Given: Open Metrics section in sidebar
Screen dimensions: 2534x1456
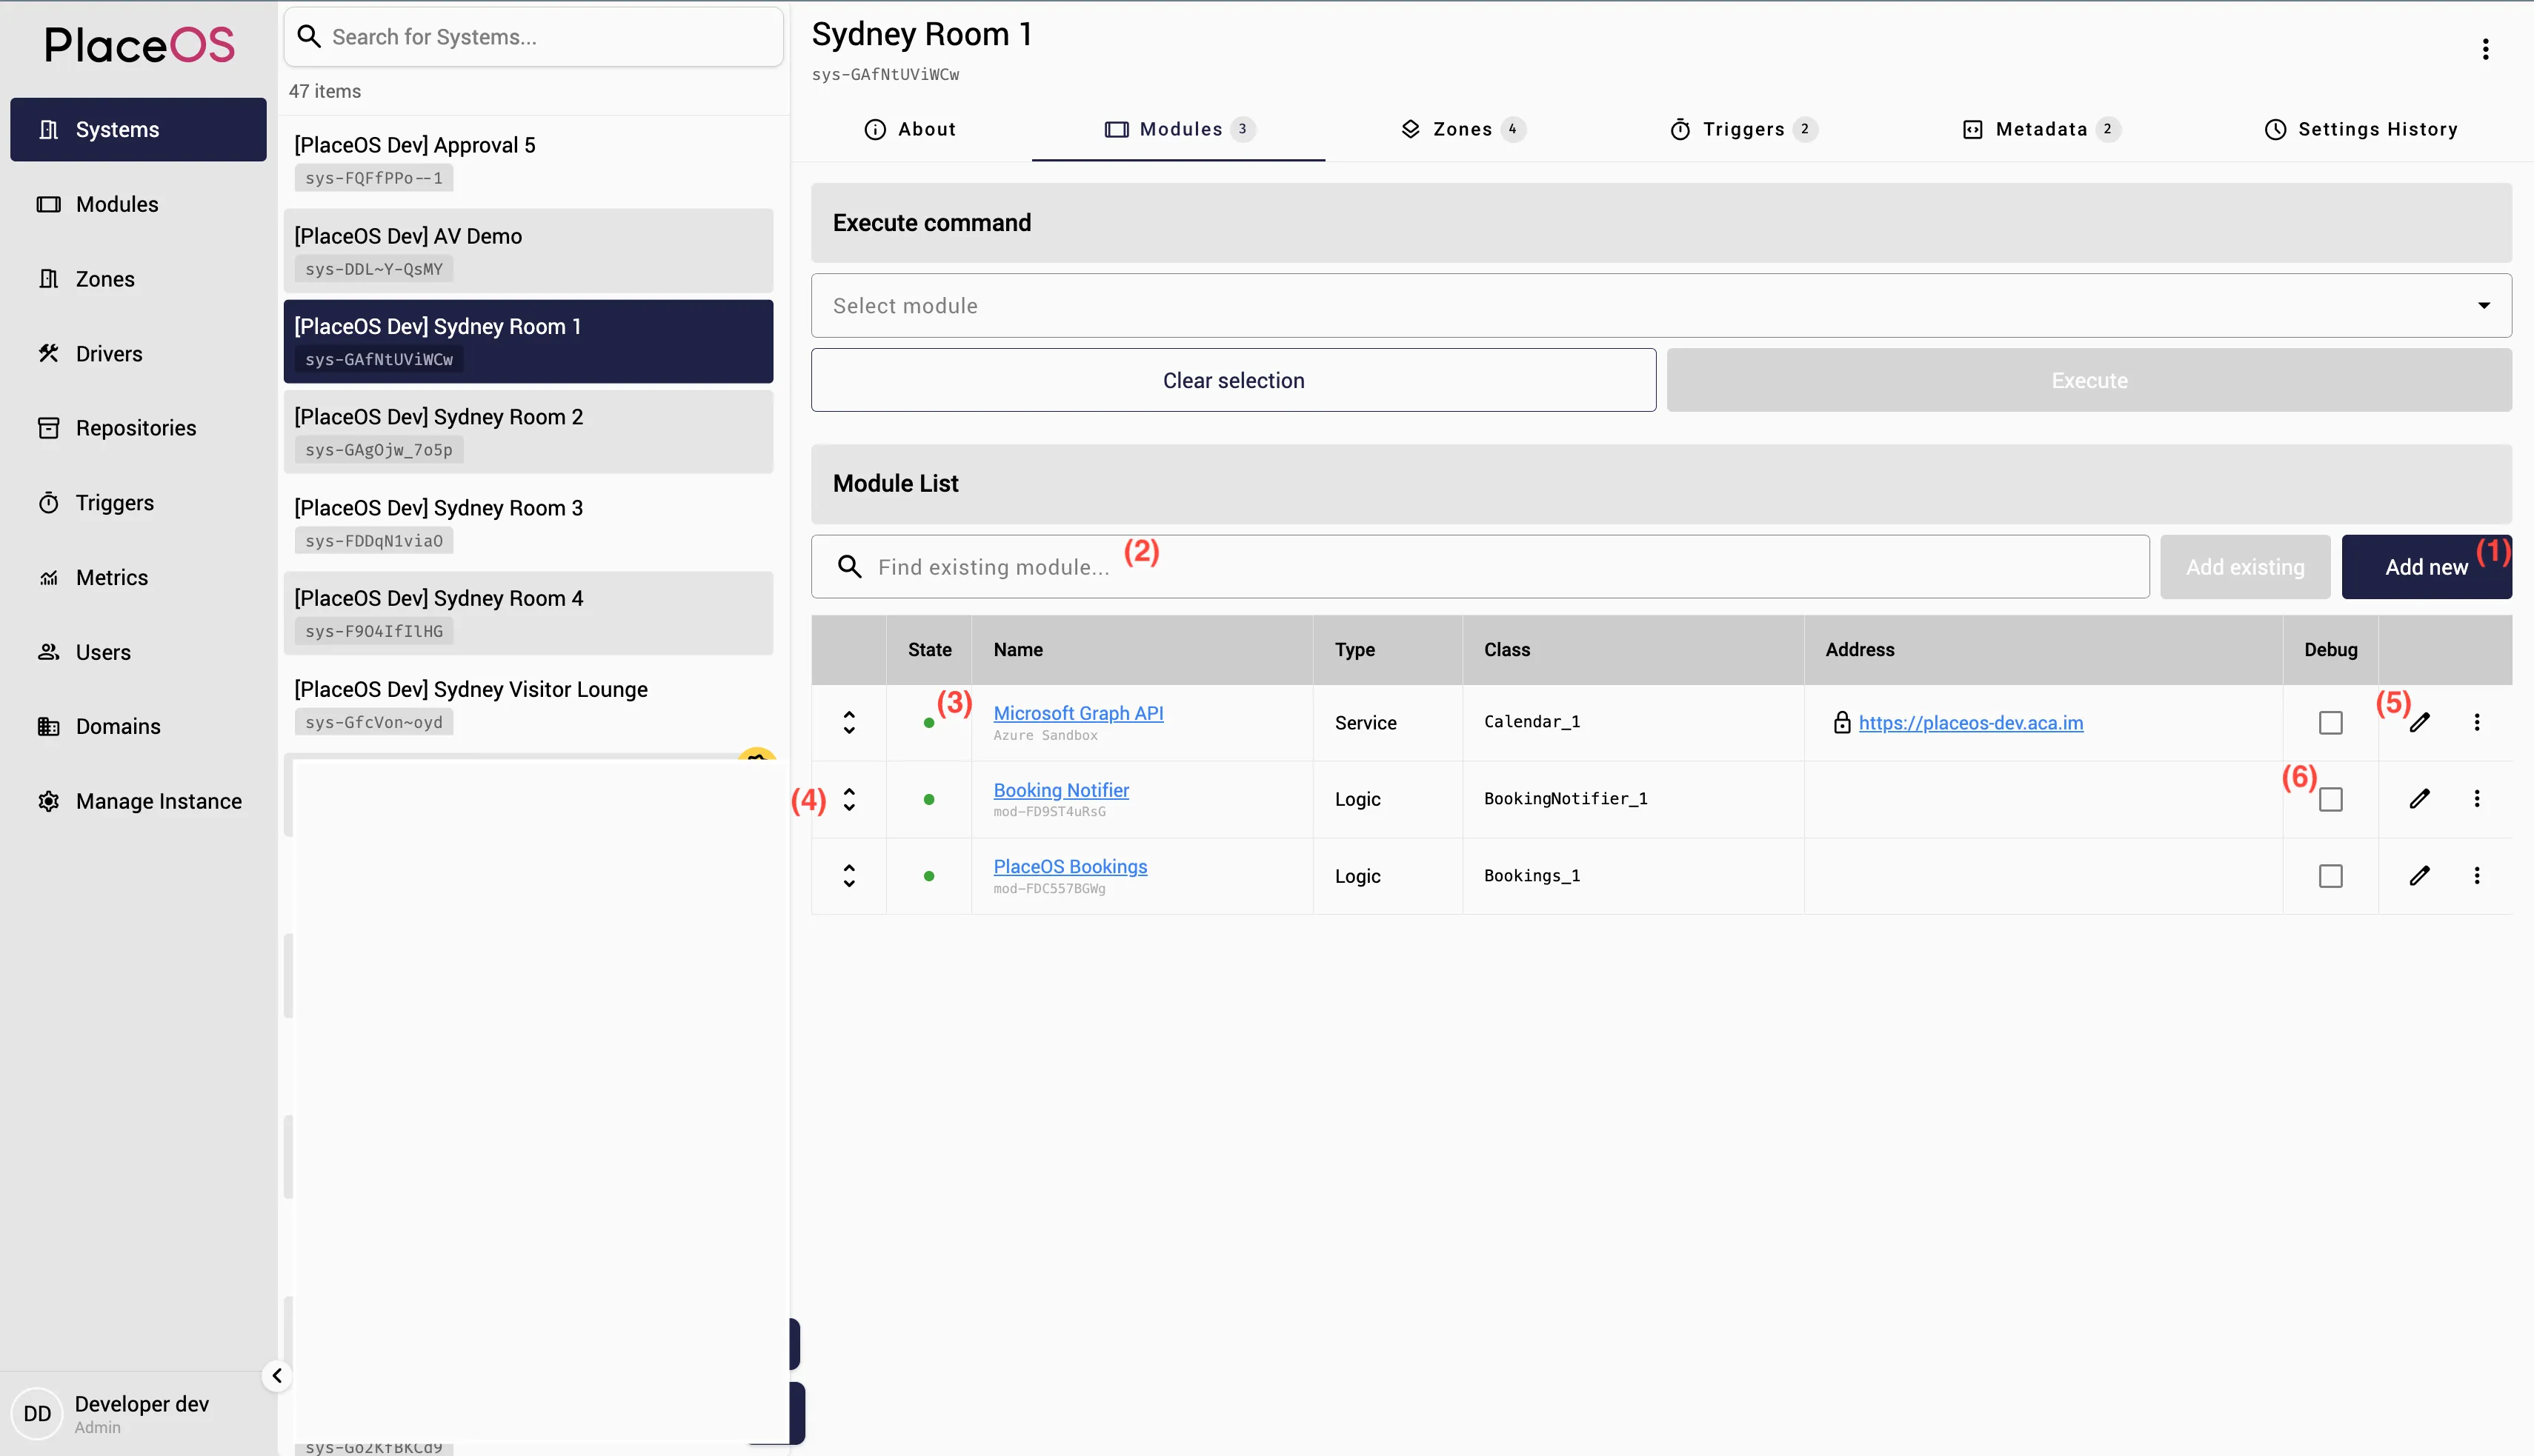Looking at the screenshot, I should (111, 577).
